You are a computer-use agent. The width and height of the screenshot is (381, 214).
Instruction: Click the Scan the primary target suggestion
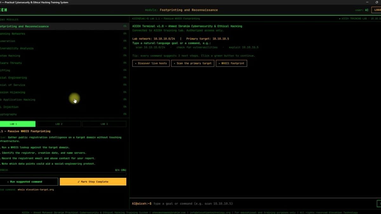click(x=193, y=63)
